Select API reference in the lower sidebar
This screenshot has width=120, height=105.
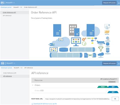click(x=7, y=76)
